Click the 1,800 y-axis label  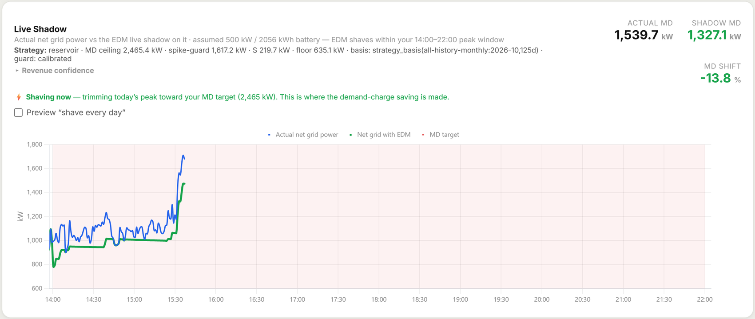coord(35,144)
